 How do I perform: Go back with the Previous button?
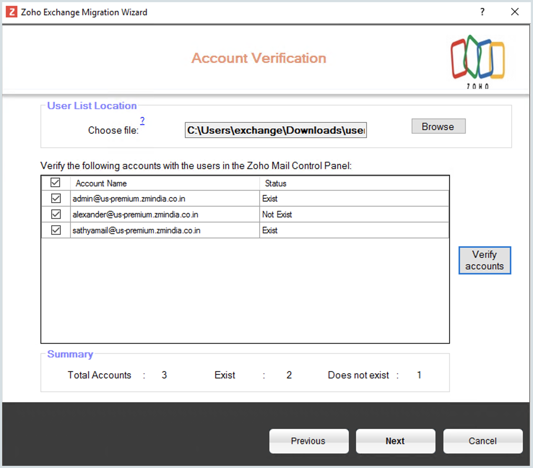coord(309,441)
